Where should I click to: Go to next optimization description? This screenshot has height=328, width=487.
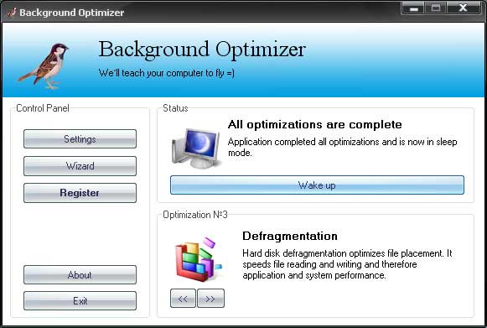(x=210, y=299)
